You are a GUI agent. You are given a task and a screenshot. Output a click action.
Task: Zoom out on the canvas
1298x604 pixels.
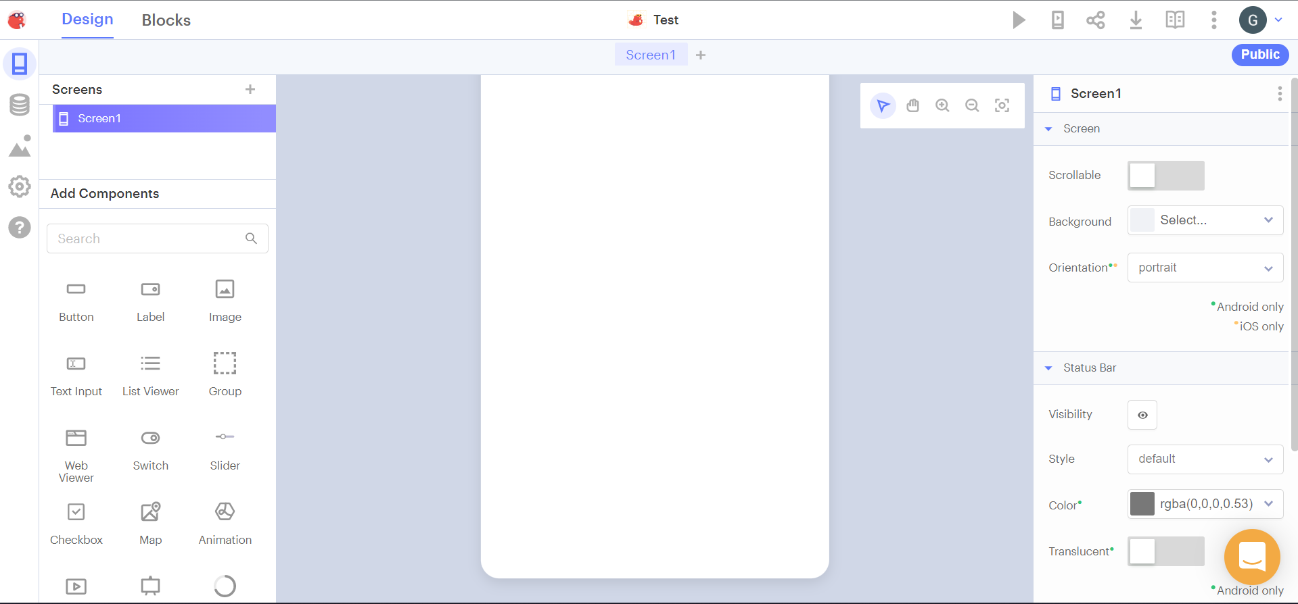coord(972,105)
